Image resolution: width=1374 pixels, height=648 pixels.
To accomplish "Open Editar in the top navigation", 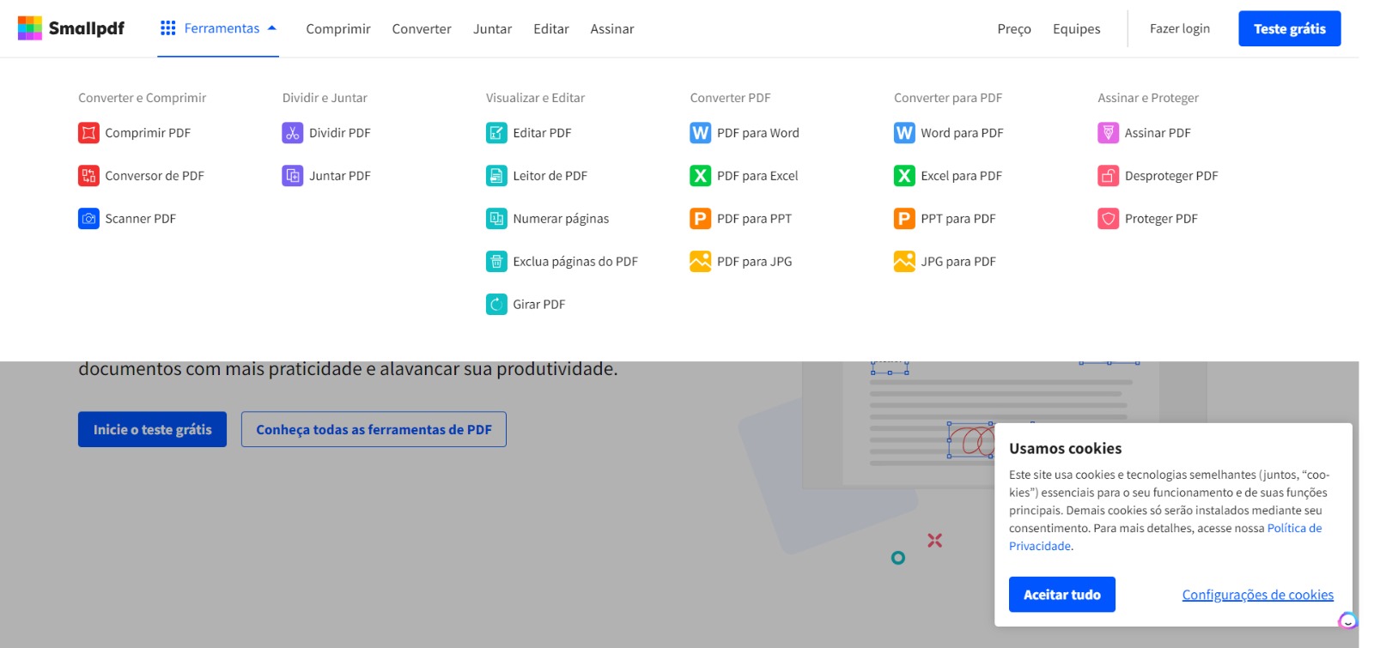I will click(x=551, y=29).
